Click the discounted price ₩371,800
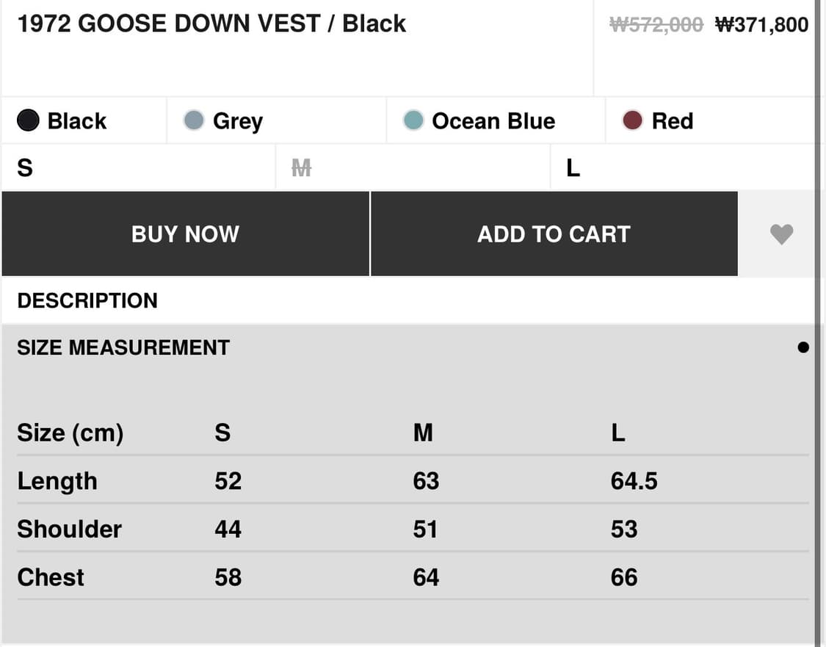 761,23
